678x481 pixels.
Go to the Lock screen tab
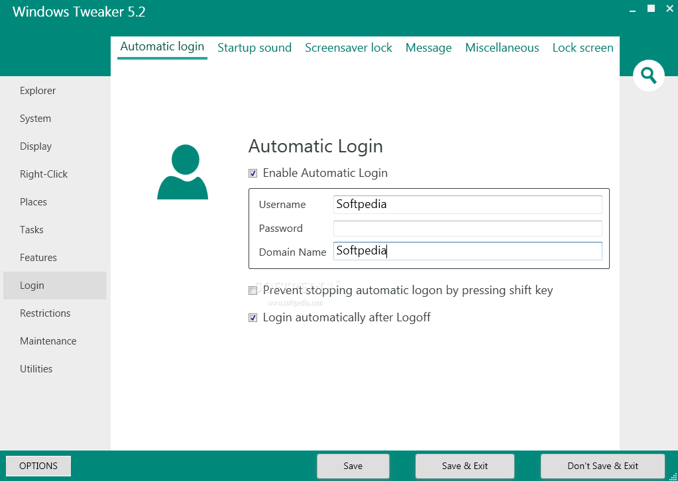tap(583, 48)
